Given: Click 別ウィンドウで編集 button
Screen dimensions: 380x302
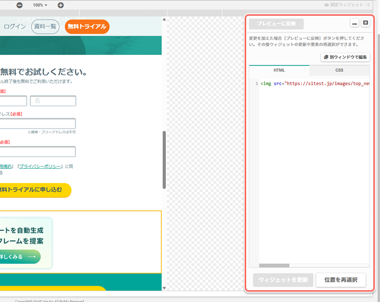Looking at the screenshot, I should point(345,57).
